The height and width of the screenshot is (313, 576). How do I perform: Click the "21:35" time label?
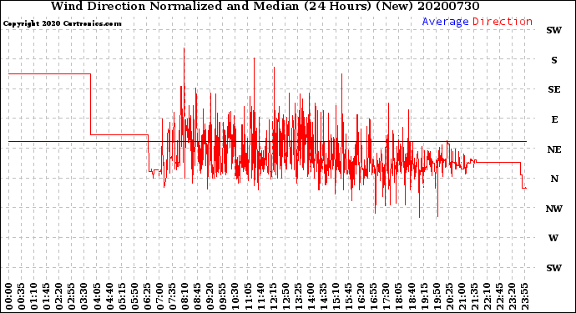click(474, 296)
